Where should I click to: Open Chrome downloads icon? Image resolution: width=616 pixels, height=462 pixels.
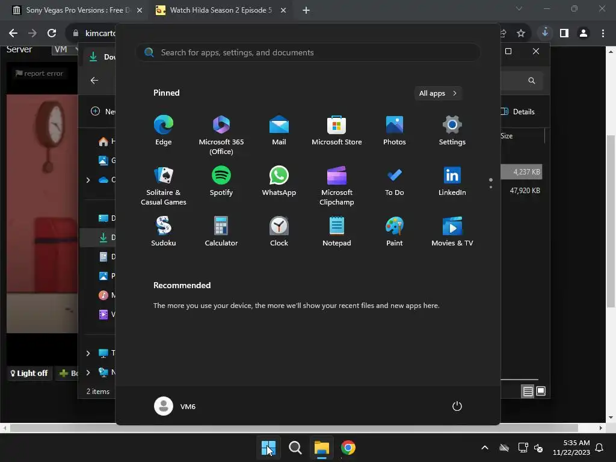pyautogui.click(x=545, y=34)
